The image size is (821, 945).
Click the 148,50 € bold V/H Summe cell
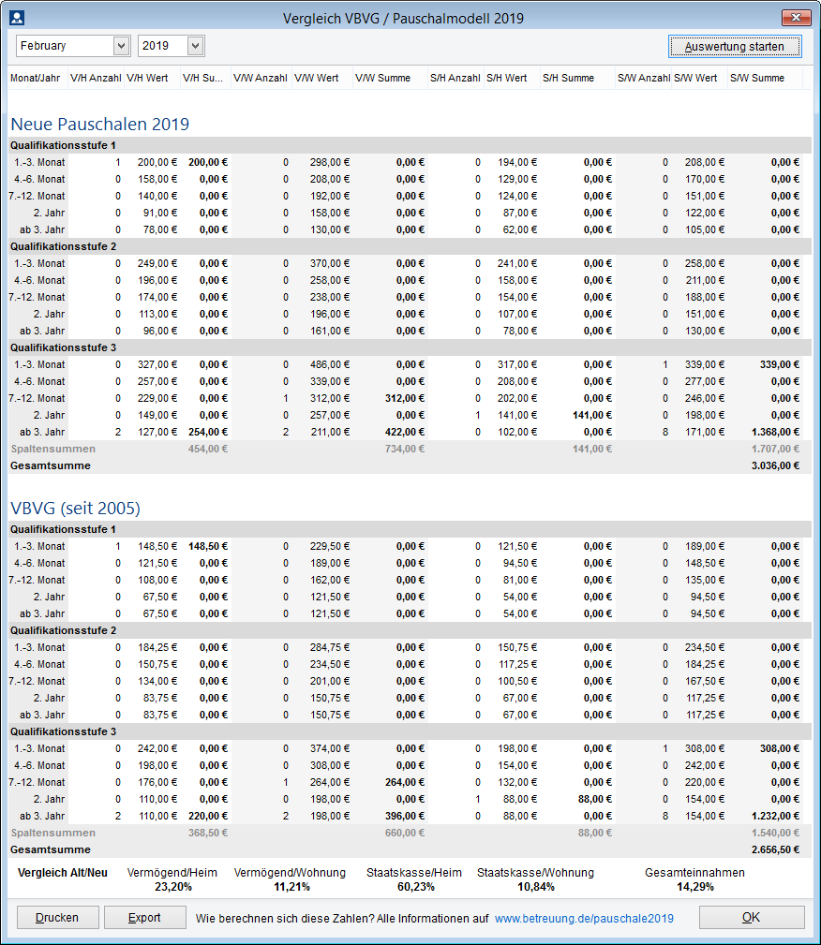point(207,546)
